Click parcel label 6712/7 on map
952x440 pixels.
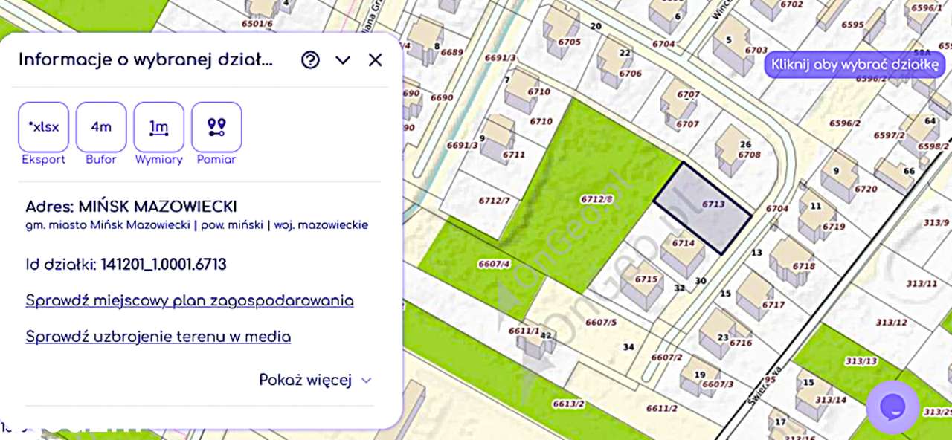pos(495,201)
